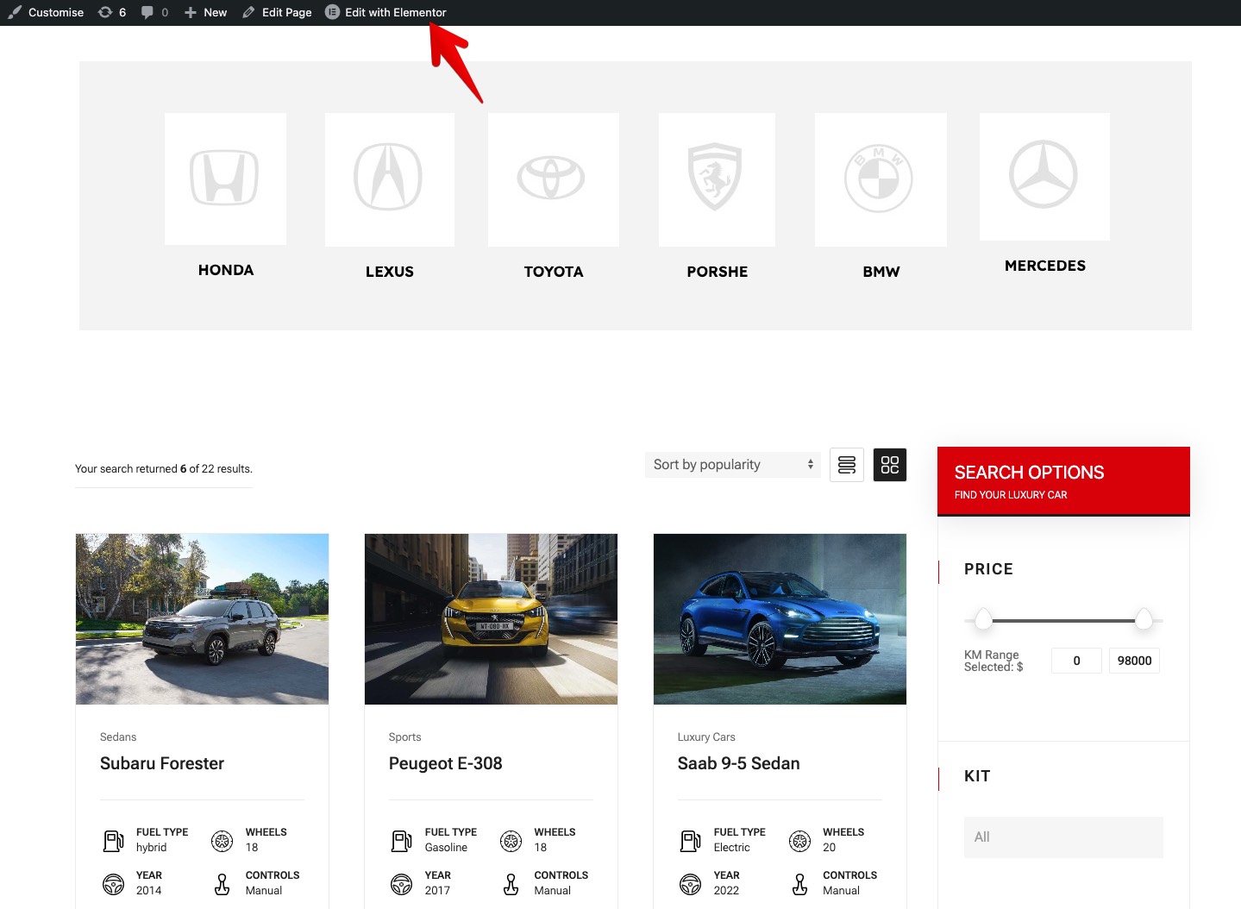Viewport: 1241px width, 909px height.
Task: Focus the maximum price field showing 98000
Action: pyautogui.click(x=1134, y=661)
